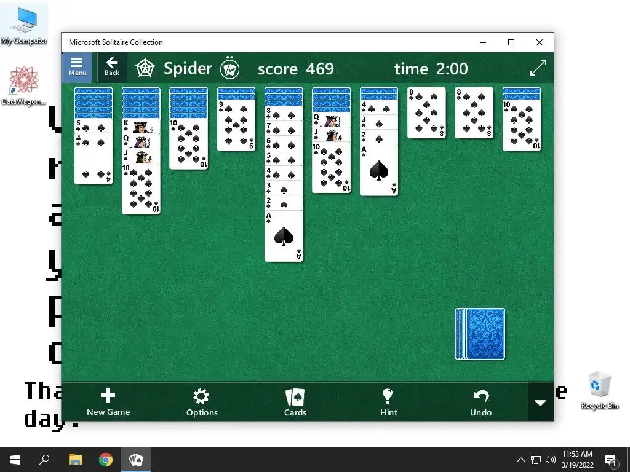
Task: Select the Ace at bottom of fifth column
Action: [284, 236]
